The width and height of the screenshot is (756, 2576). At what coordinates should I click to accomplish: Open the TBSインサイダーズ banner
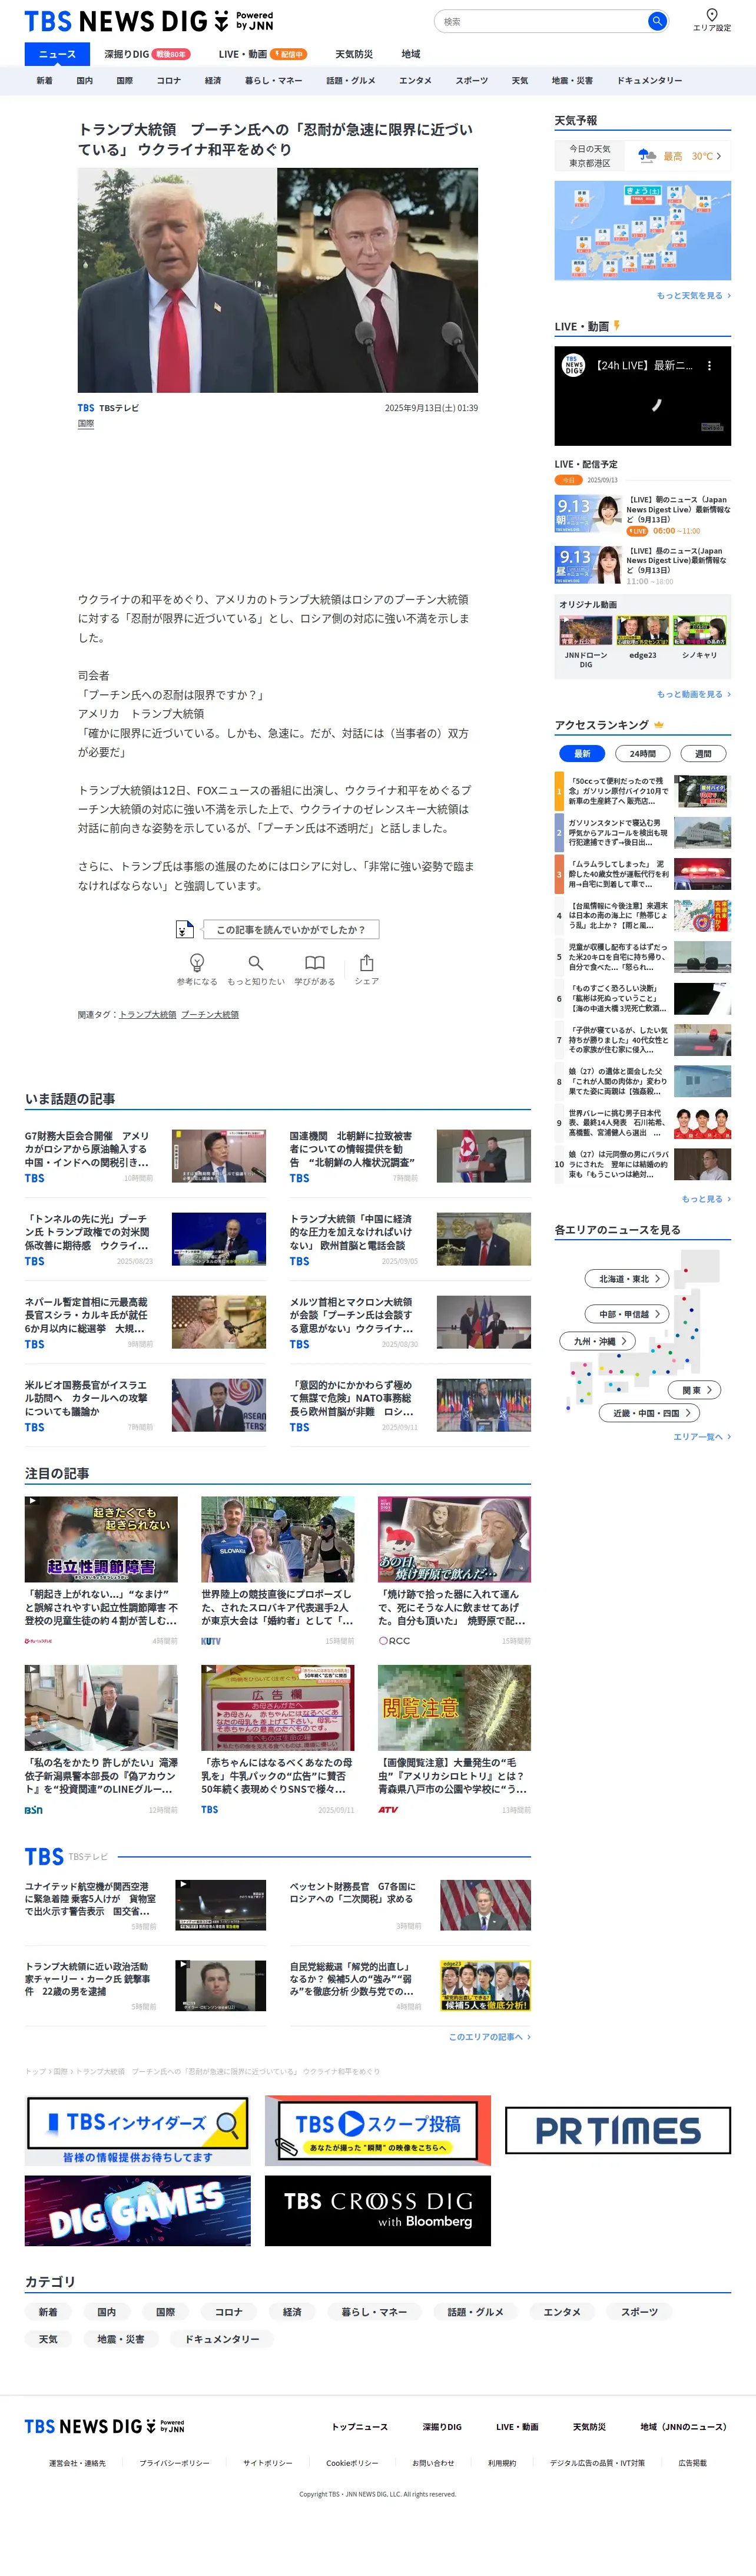point(138,2131)
